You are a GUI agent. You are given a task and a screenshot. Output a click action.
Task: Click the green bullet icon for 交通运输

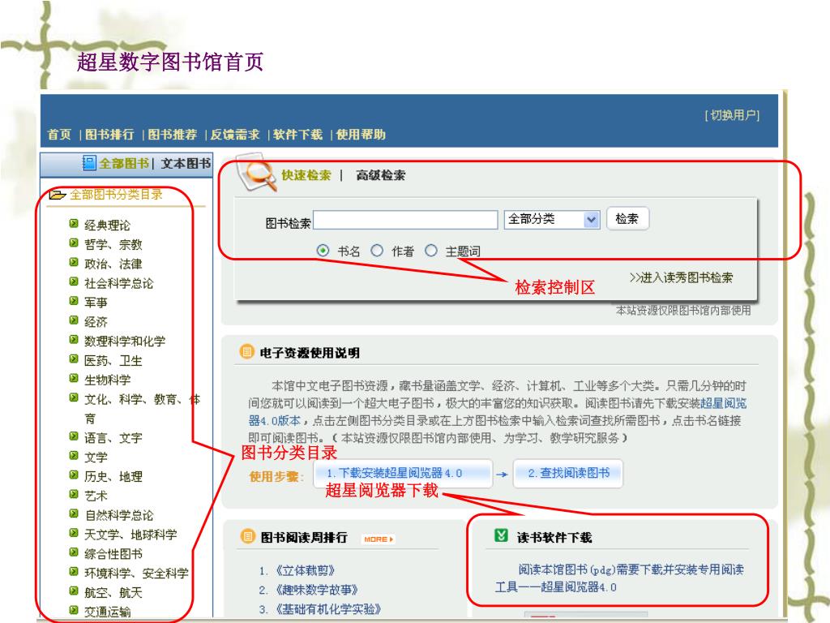pyautogui.click(x=74, y=610)
